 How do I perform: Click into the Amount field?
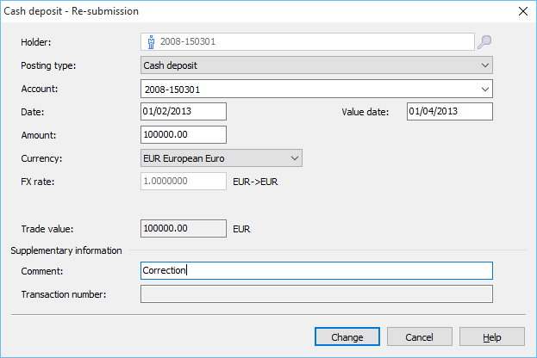(x=183, y=135)
